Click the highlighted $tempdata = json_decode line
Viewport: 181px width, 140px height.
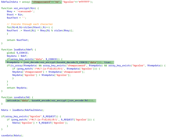[x=60, y=62]
